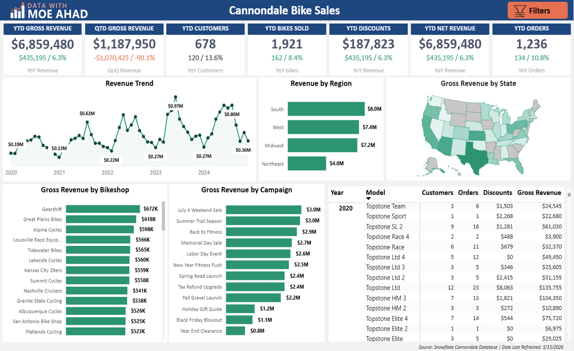Click the sort arrow under Model header
Screen dimensions: 574x351
(368, 198)
